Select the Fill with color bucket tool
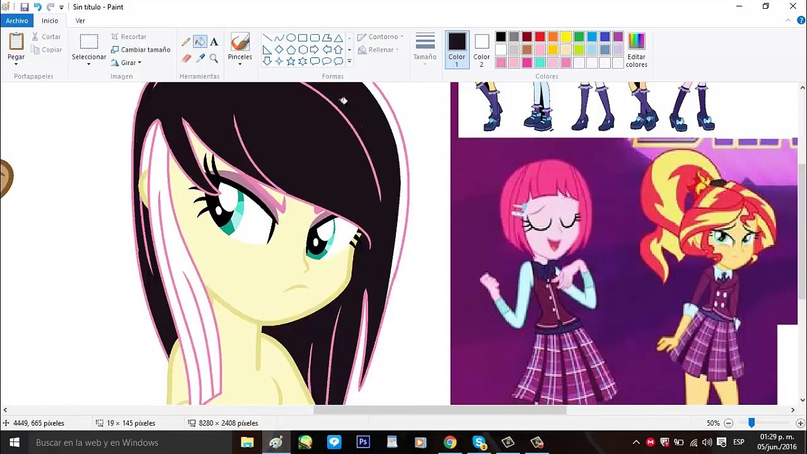This screenshot has height=454, width=807. [200, 42]
